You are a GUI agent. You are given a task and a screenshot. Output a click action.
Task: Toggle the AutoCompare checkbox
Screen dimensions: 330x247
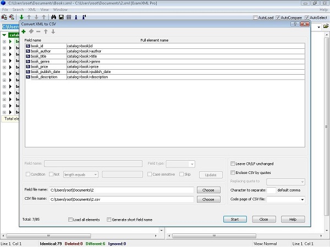[278, 18]
